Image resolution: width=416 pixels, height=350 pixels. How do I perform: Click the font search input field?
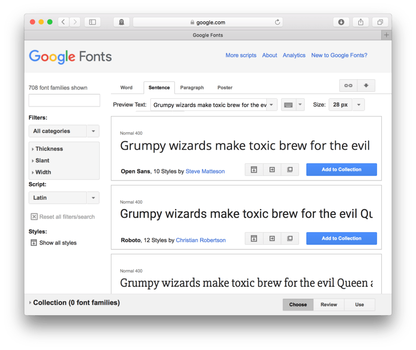[64, 100]
